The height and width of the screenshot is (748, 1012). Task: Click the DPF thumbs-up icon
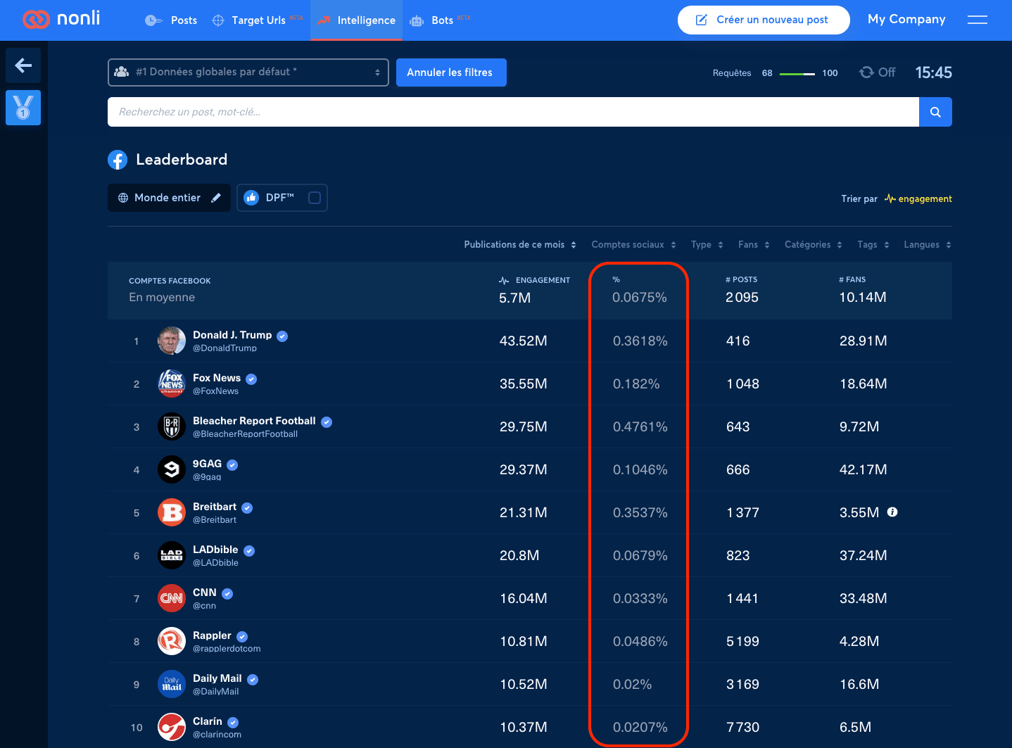coord(251,198)
